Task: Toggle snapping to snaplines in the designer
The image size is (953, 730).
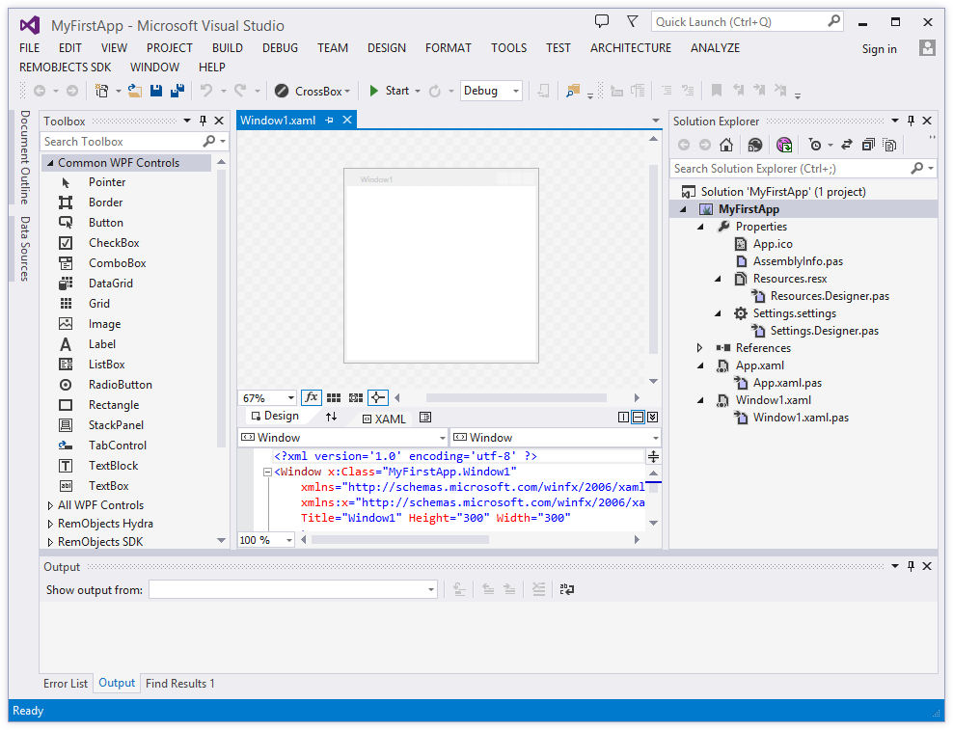Action: click(x=377, y=397)
